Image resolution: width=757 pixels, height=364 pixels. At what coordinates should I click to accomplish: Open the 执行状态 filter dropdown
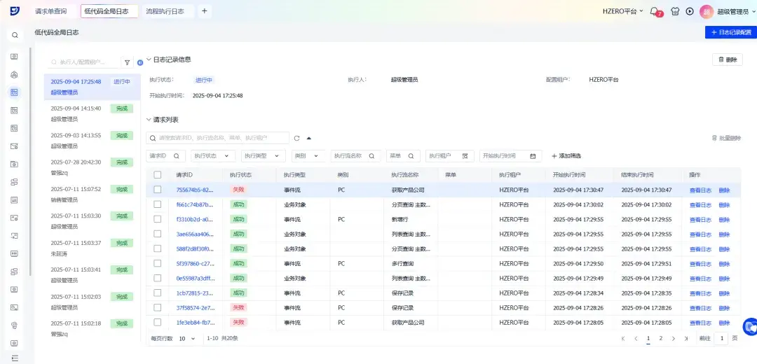213,156
